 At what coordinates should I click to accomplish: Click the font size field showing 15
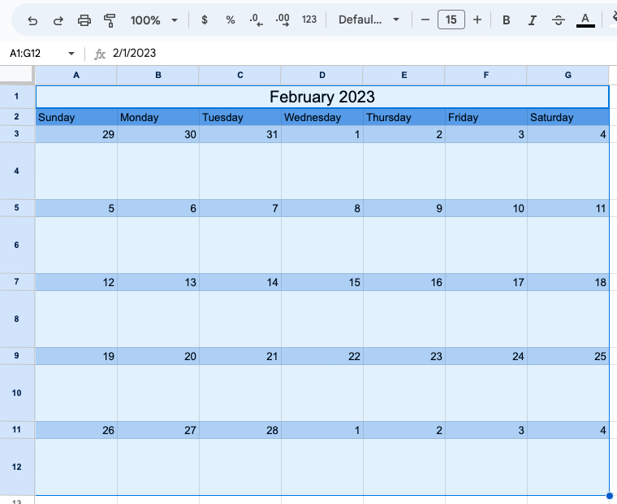[451, 20]
